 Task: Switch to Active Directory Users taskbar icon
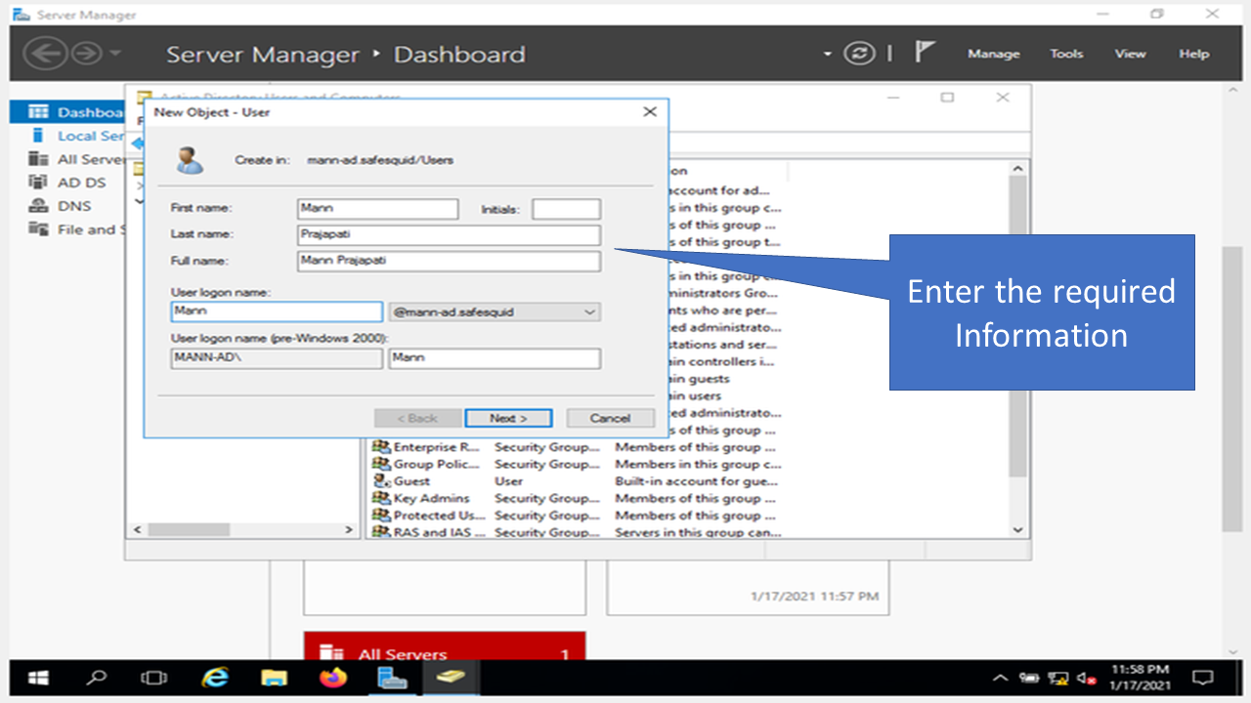(x=451, y=678)
